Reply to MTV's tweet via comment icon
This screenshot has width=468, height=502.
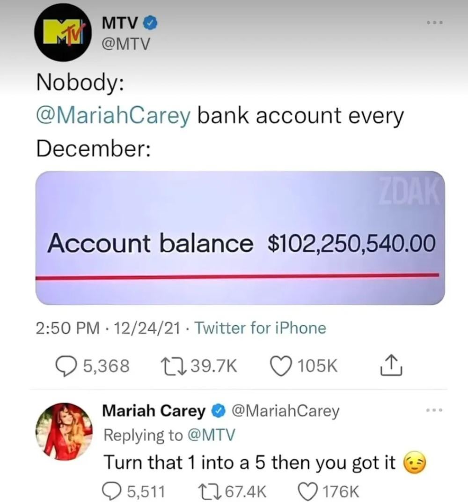coord(66,366)
